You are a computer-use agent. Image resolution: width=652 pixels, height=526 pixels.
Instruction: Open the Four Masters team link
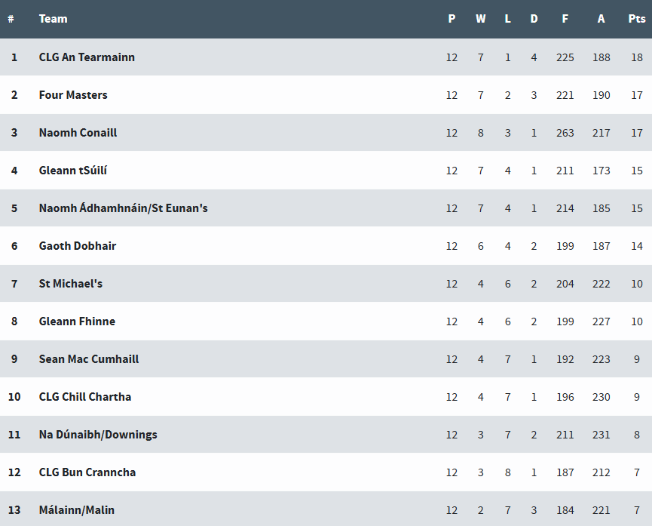click(x=73, y=95)
